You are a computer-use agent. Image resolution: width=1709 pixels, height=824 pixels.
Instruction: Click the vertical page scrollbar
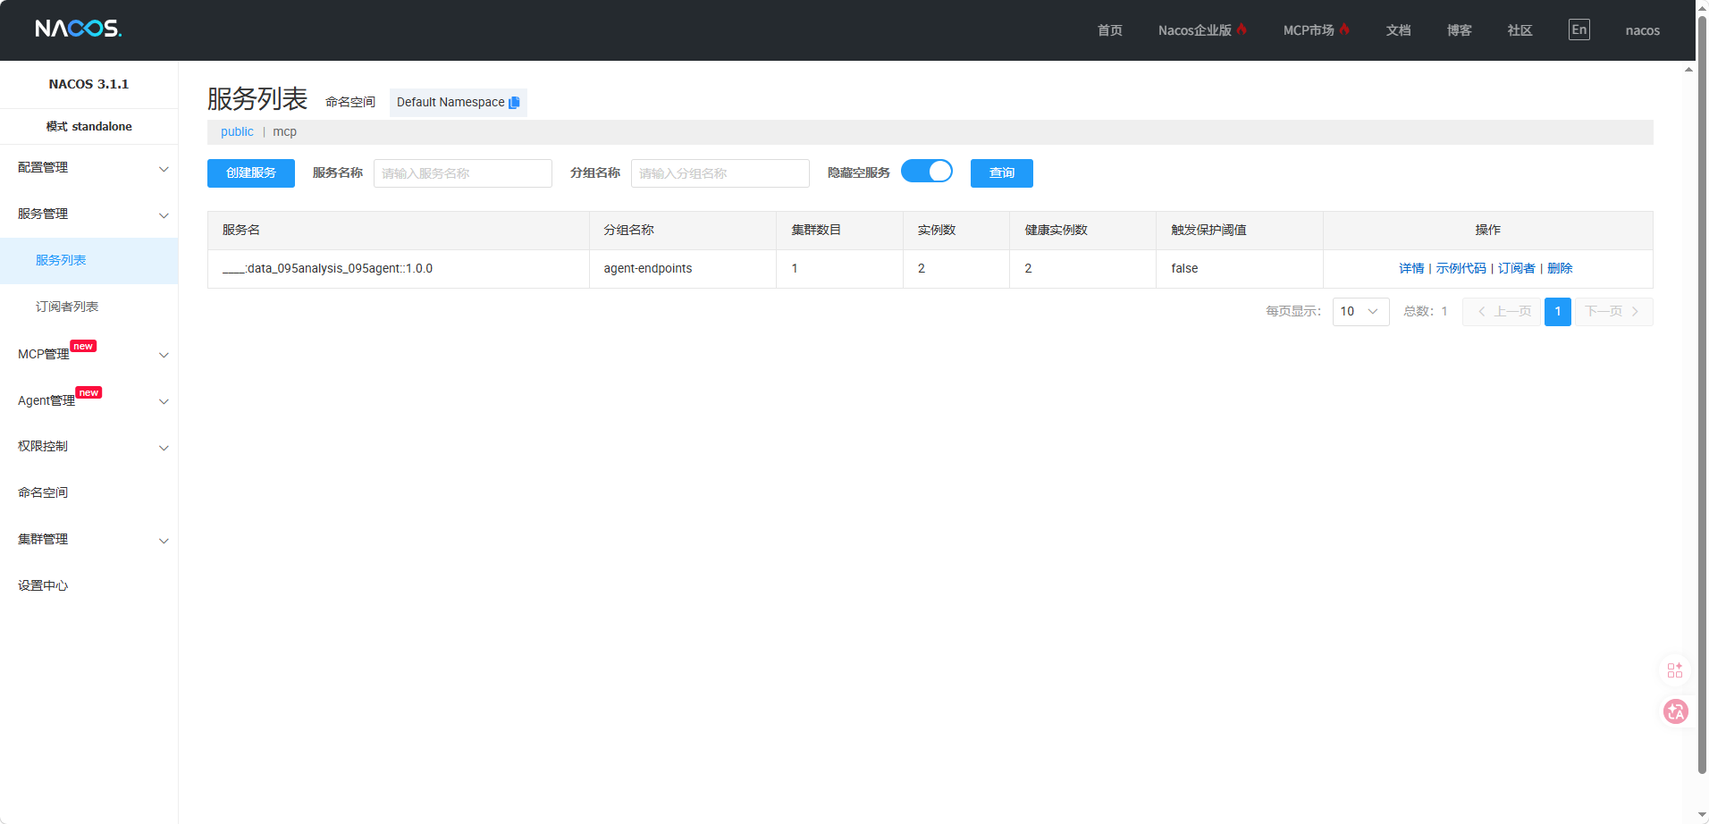coord(1702,393)
